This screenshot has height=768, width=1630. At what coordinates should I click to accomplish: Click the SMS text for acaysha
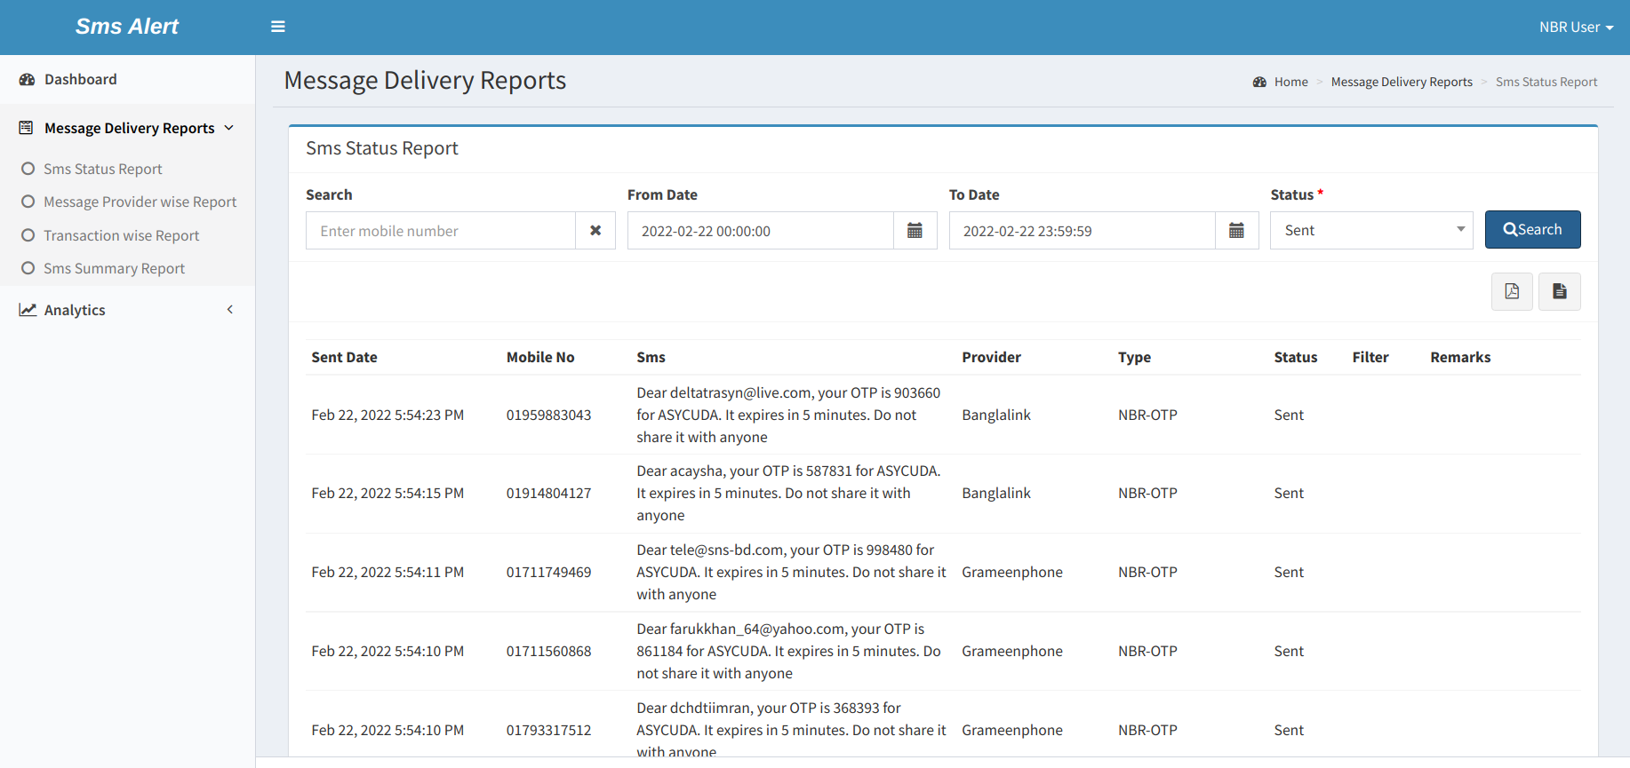[x=788, y=493]
